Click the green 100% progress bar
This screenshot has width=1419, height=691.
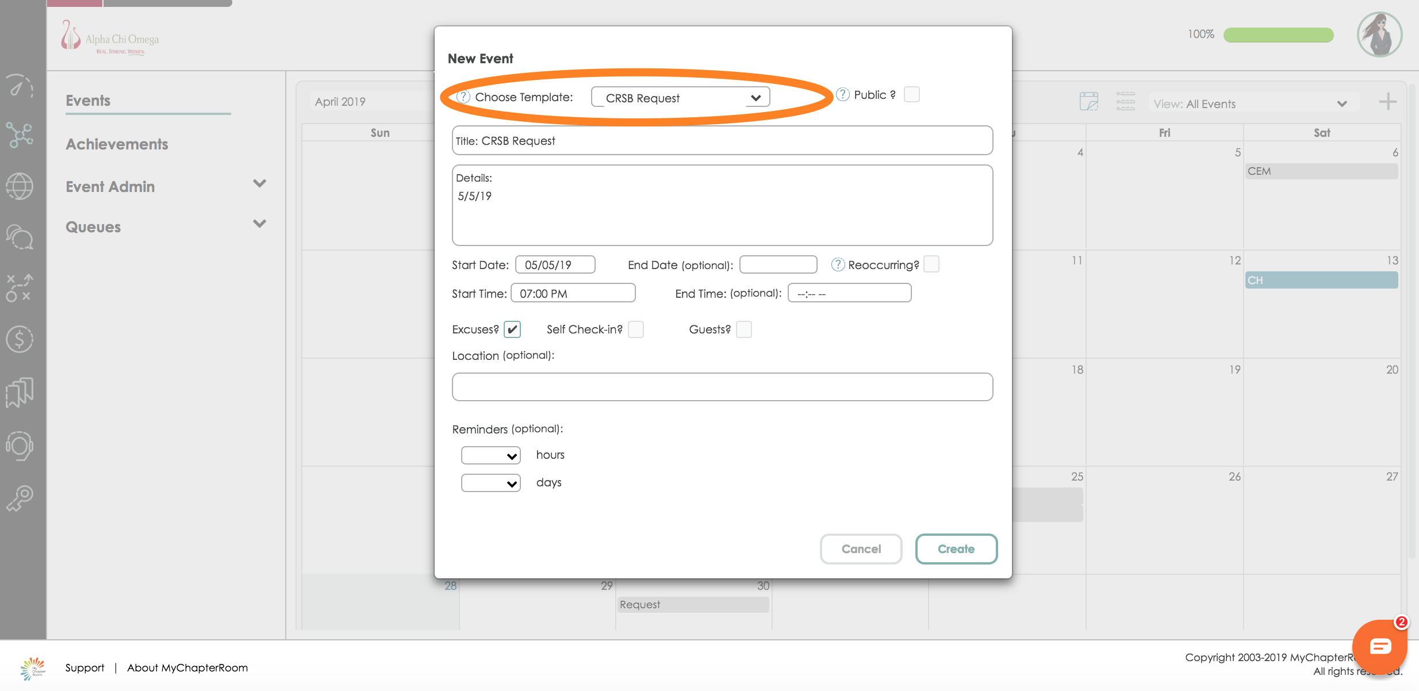1278,35
